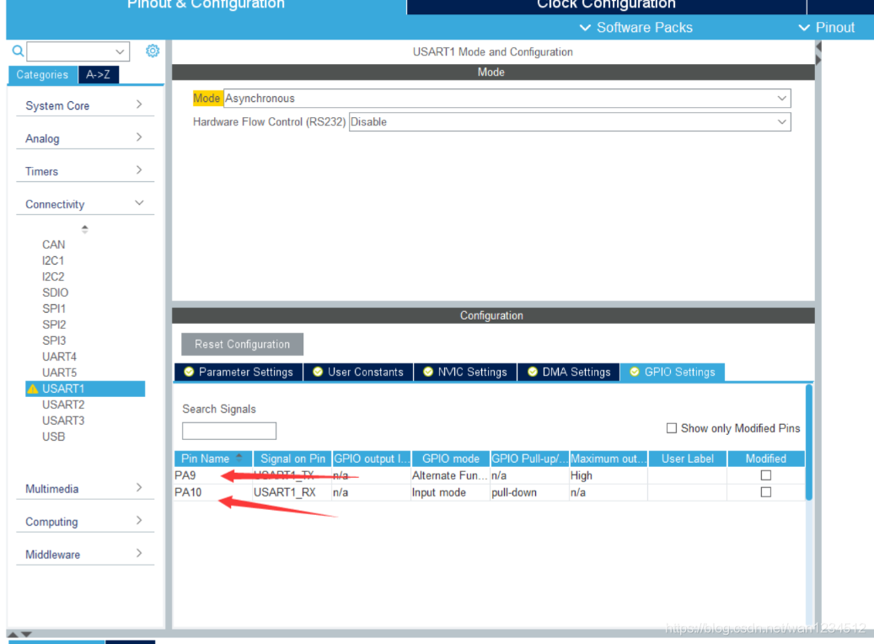Screen dimensions: 874x644
Task: Click the Search Signals input field
Action: tap(229, 431)
